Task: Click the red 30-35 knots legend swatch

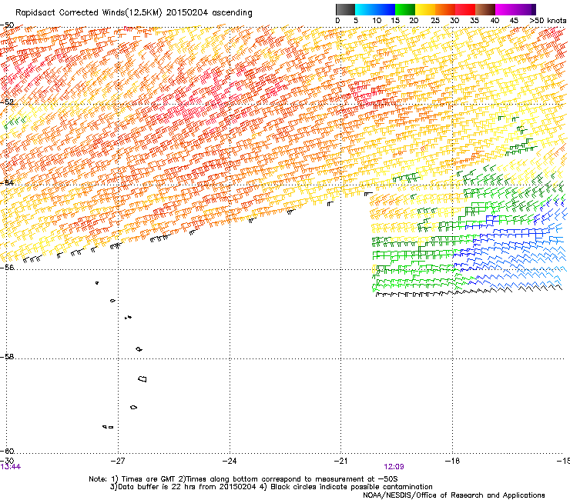Action: (x=465, y=9)
